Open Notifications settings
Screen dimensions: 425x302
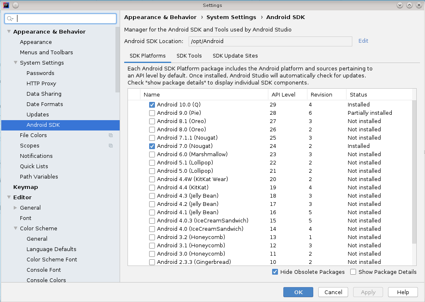click(36, 156)
